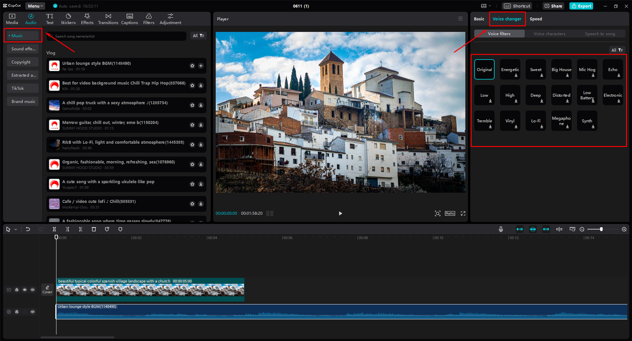
Task: Open the Voice characters tab
Action: 549,34
